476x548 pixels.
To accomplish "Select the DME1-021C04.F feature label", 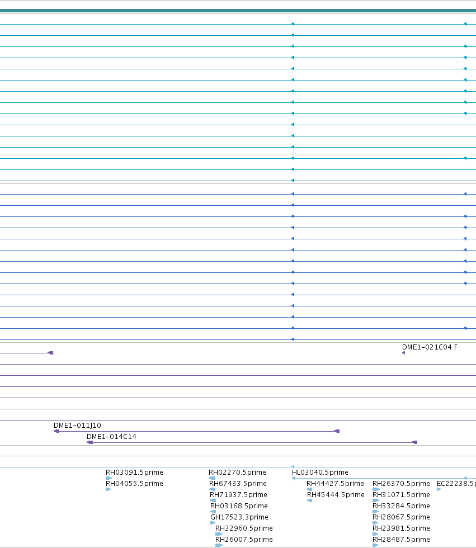I will point(430,347).
